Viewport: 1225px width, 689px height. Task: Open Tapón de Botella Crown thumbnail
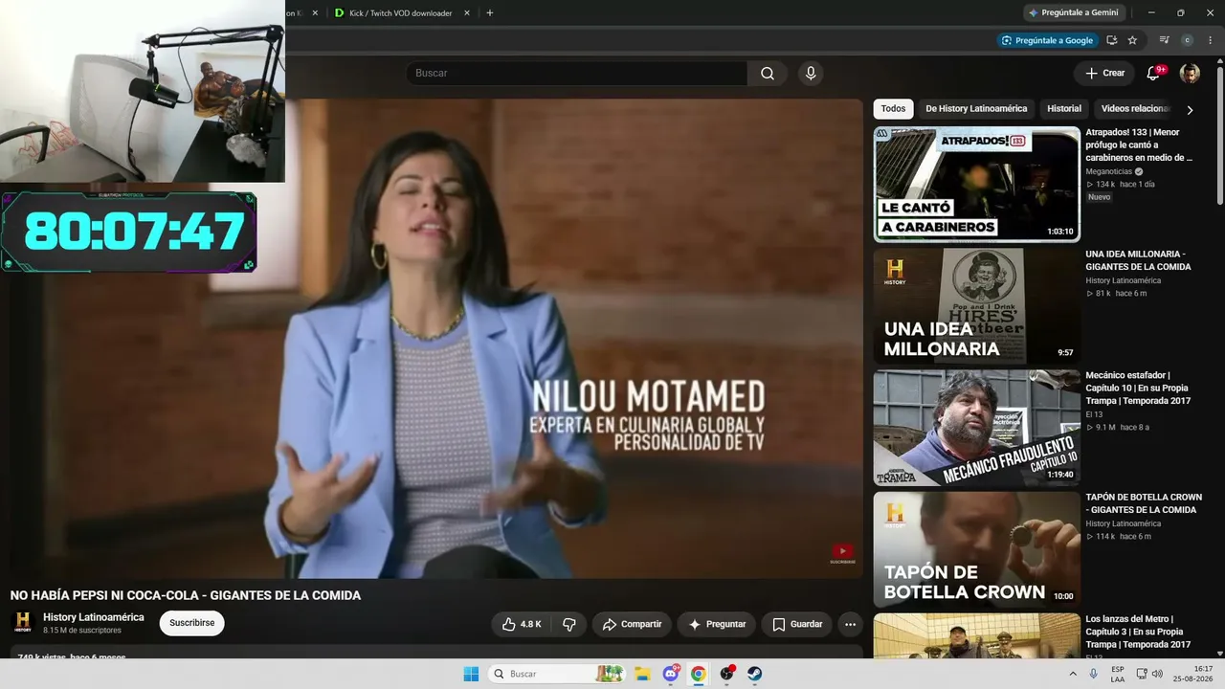tap(977, 549)
